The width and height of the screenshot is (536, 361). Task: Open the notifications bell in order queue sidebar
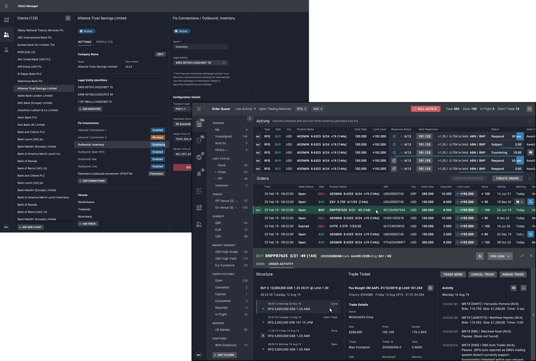tap(199, 174)
